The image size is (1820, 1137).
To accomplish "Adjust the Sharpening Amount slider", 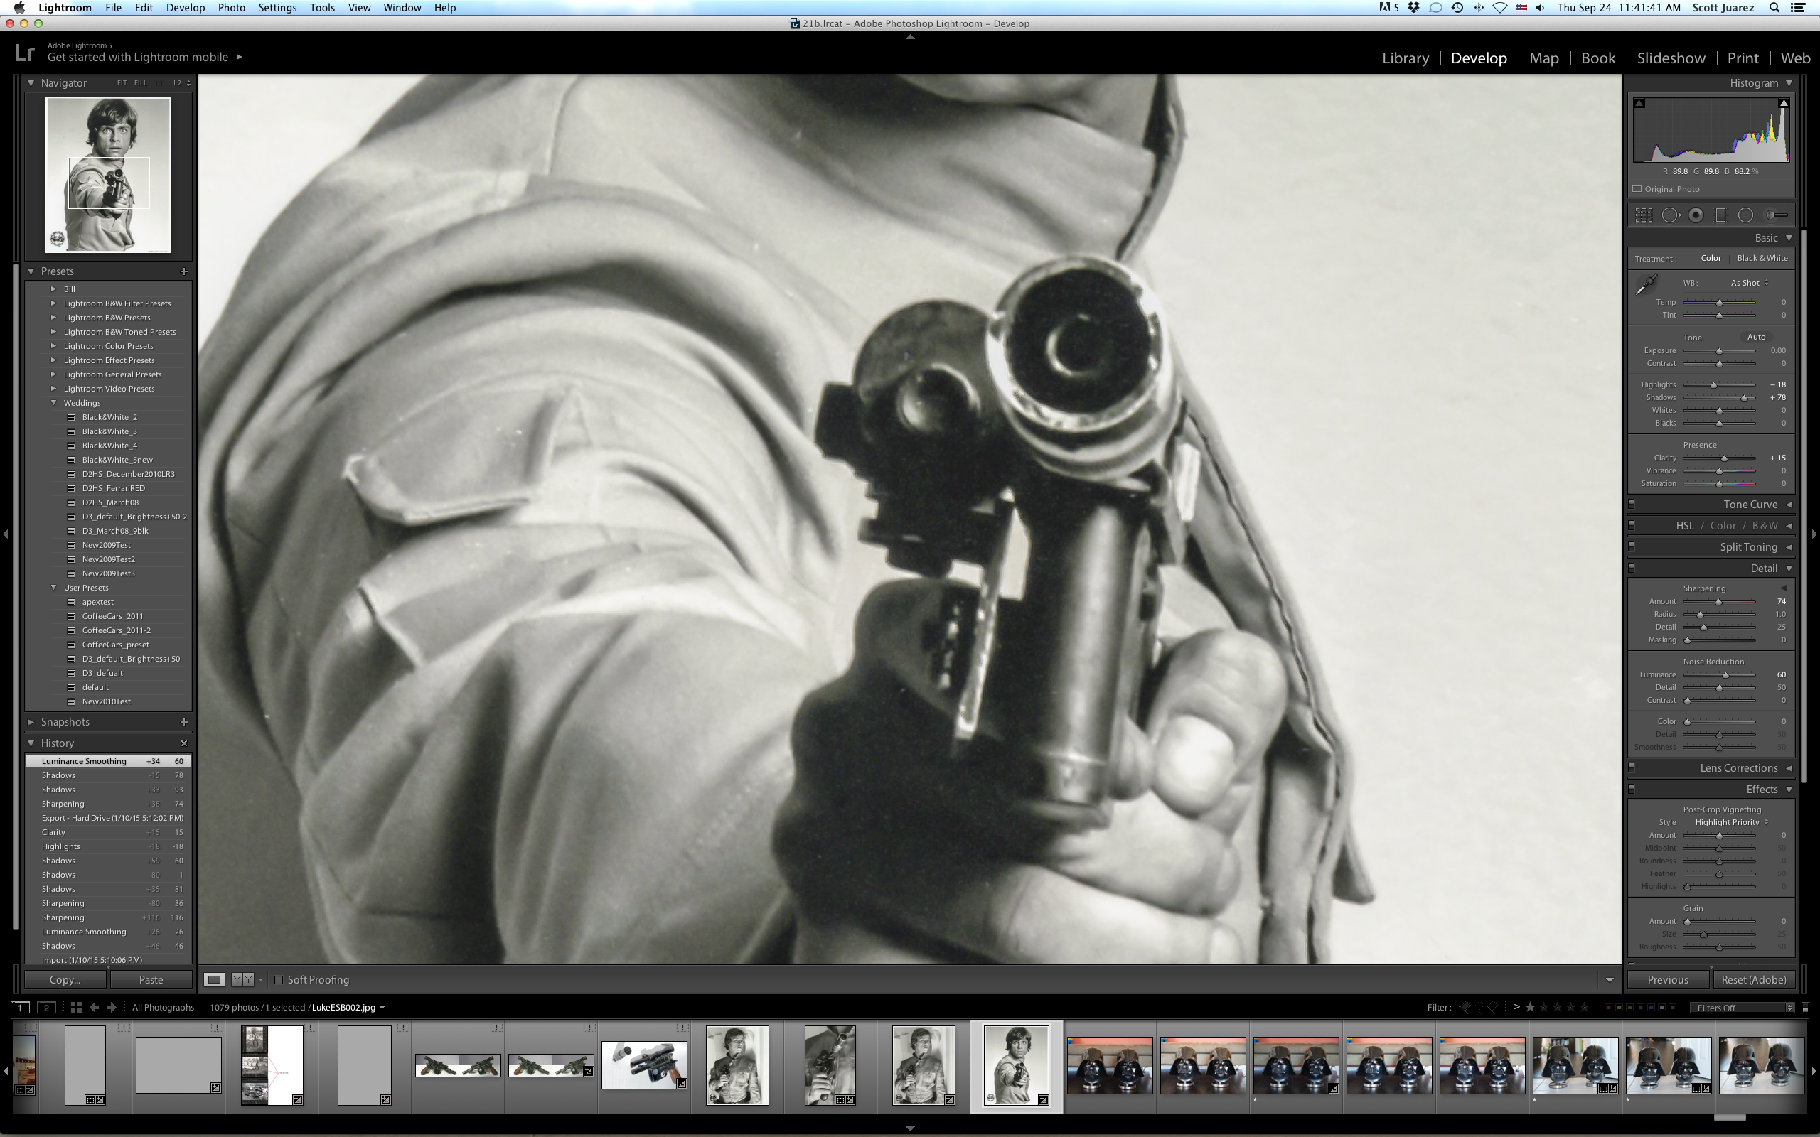I will (1718, 602).
